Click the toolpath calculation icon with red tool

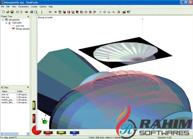point(22,12)
